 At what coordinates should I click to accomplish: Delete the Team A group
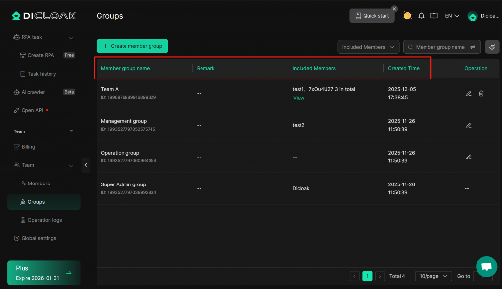click(481, 93)
